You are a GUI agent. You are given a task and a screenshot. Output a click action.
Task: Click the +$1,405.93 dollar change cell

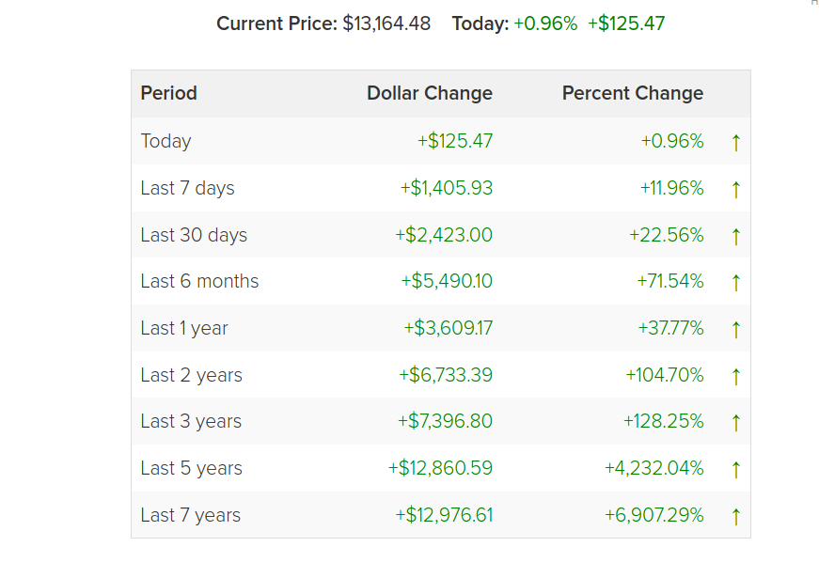447,188
